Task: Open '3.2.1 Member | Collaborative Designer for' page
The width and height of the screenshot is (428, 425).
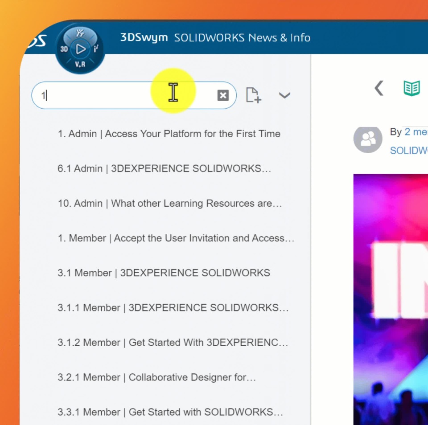Action: coord(156,377)
